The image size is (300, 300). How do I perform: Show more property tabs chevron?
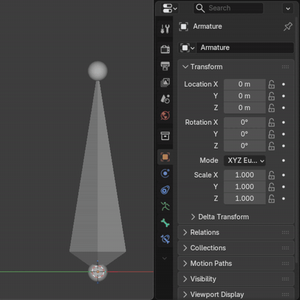164,258
